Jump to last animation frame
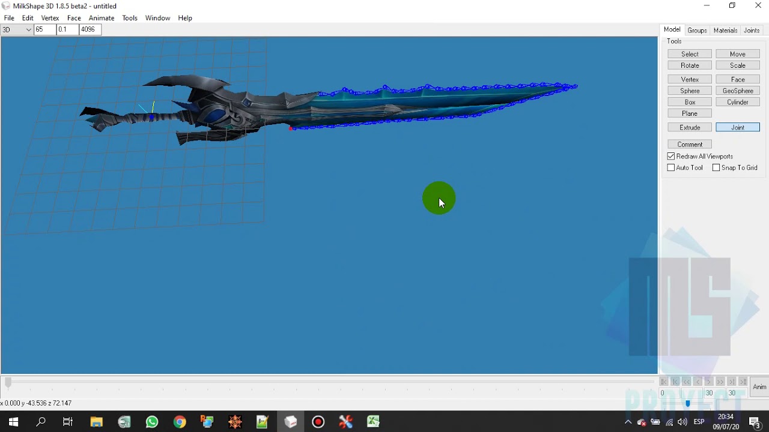 (743, 382)
